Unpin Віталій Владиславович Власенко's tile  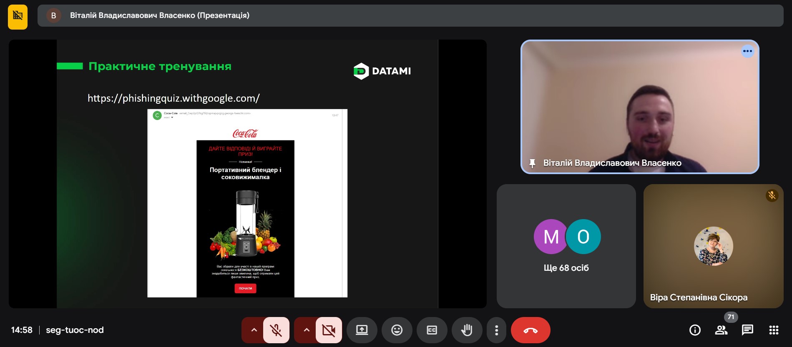coord(532,163)
